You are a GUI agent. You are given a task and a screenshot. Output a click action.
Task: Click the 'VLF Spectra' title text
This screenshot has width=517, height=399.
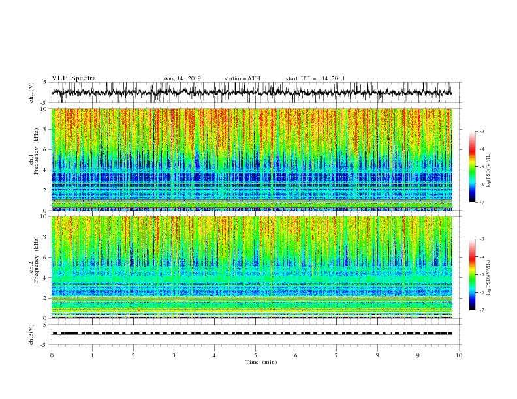pyautogui.click(x=74, y=78)
